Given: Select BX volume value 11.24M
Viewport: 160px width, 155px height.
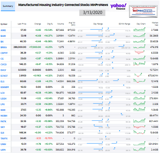Looking at the screenshot, I should [x=60, y=42].
